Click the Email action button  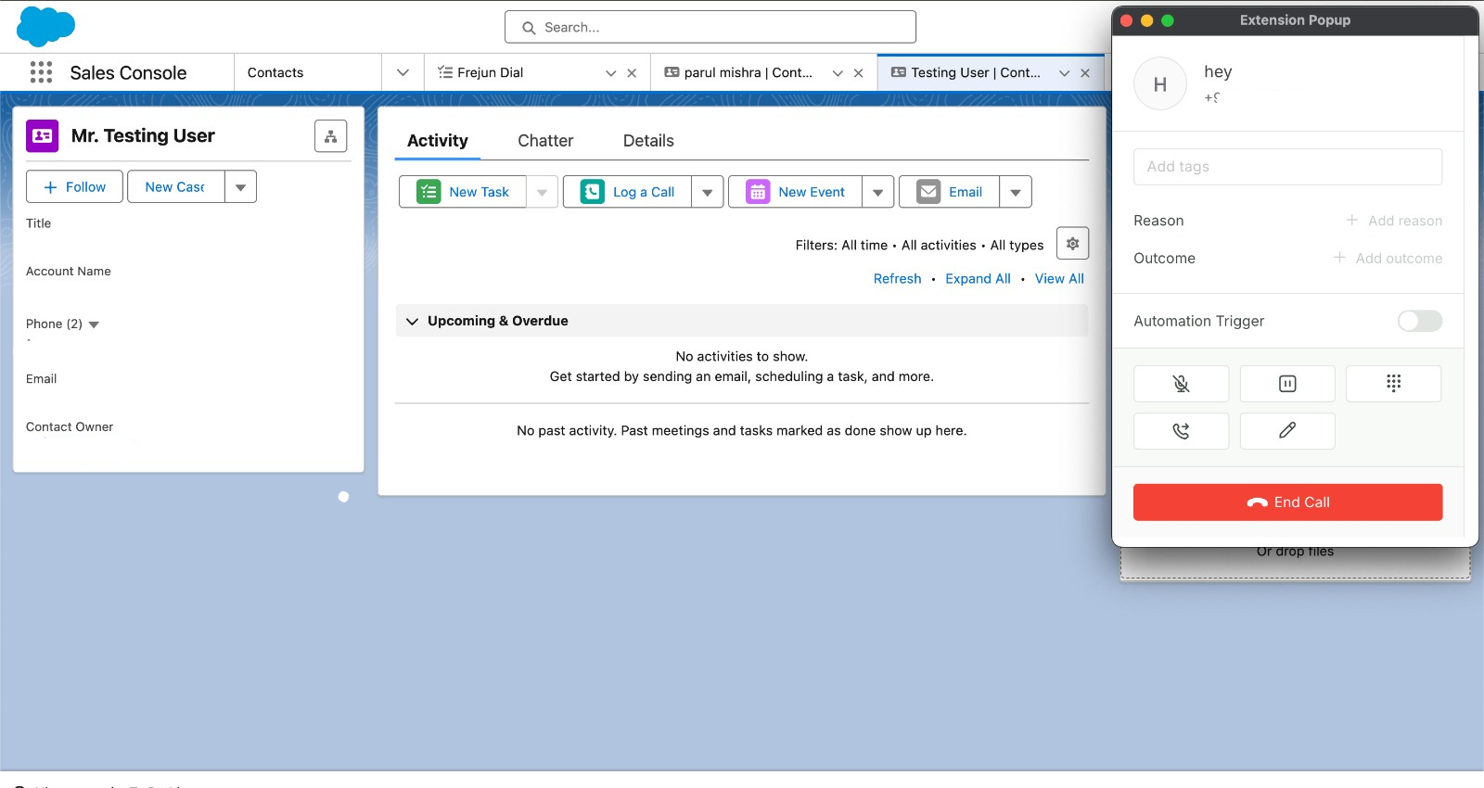coord(949,192)
